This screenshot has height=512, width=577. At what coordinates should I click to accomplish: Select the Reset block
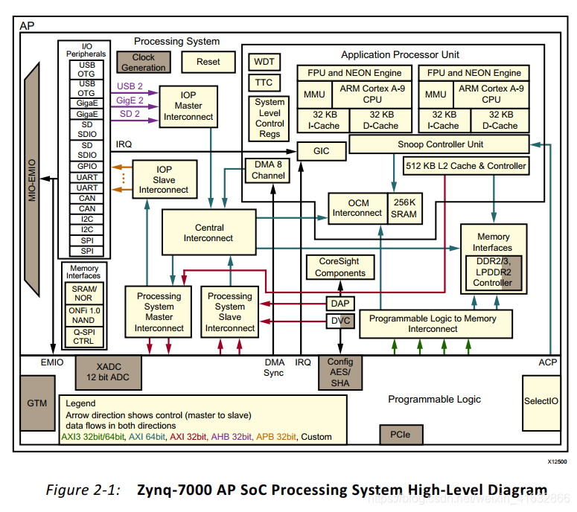[208, 62]
